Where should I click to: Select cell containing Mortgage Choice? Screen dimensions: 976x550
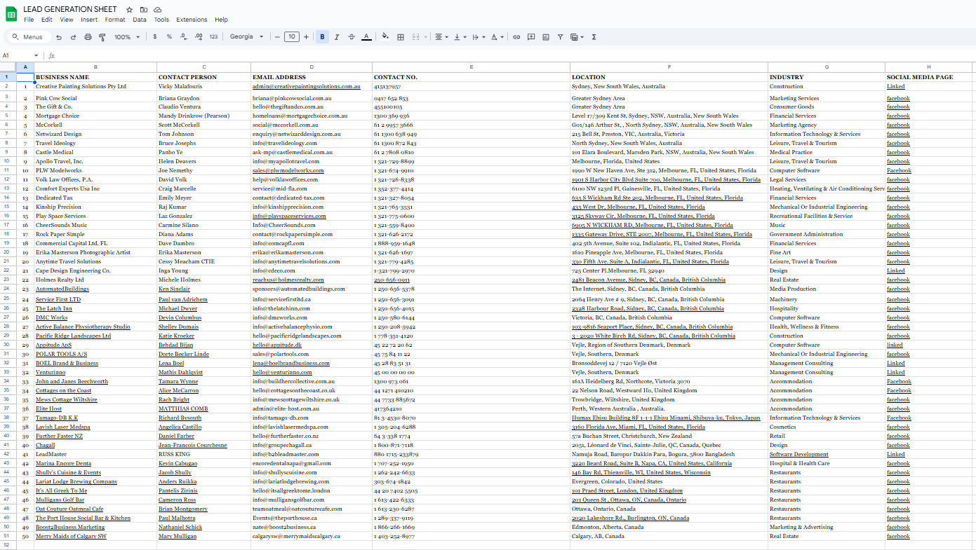tap(95, 116)
